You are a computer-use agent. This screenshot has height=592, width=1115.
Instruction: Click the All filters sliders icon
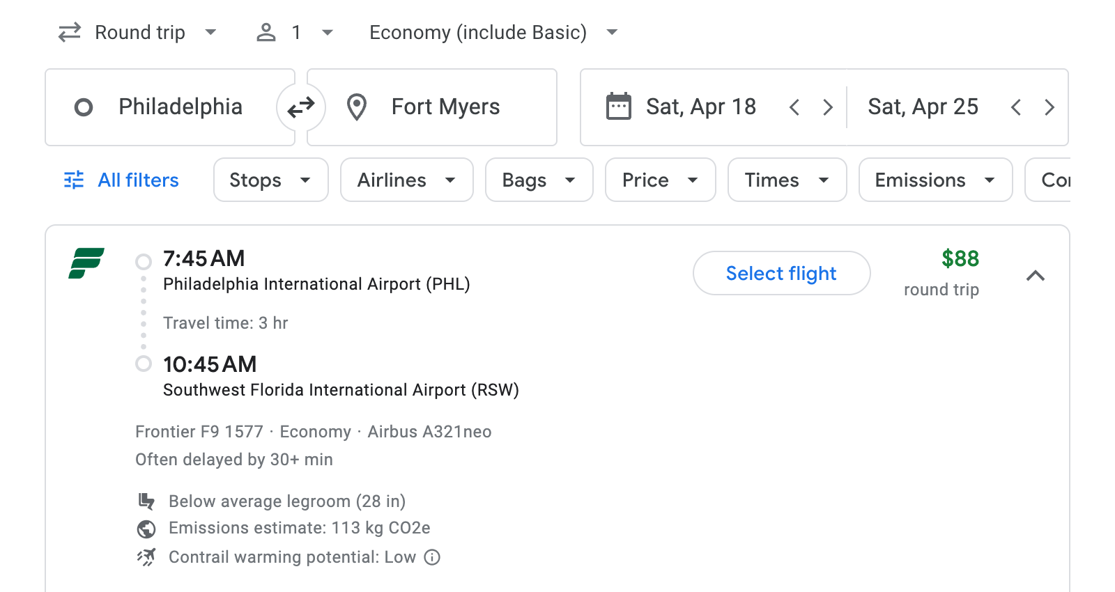(x=73, y=180)
